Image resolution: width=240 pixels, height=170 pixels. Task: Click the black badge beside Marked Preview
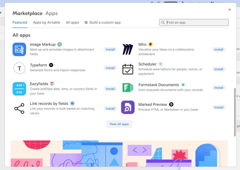(x=171, y=105)
